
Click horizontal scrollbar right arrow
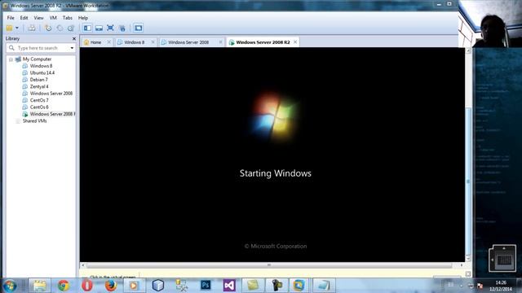(x=462, y=265)
